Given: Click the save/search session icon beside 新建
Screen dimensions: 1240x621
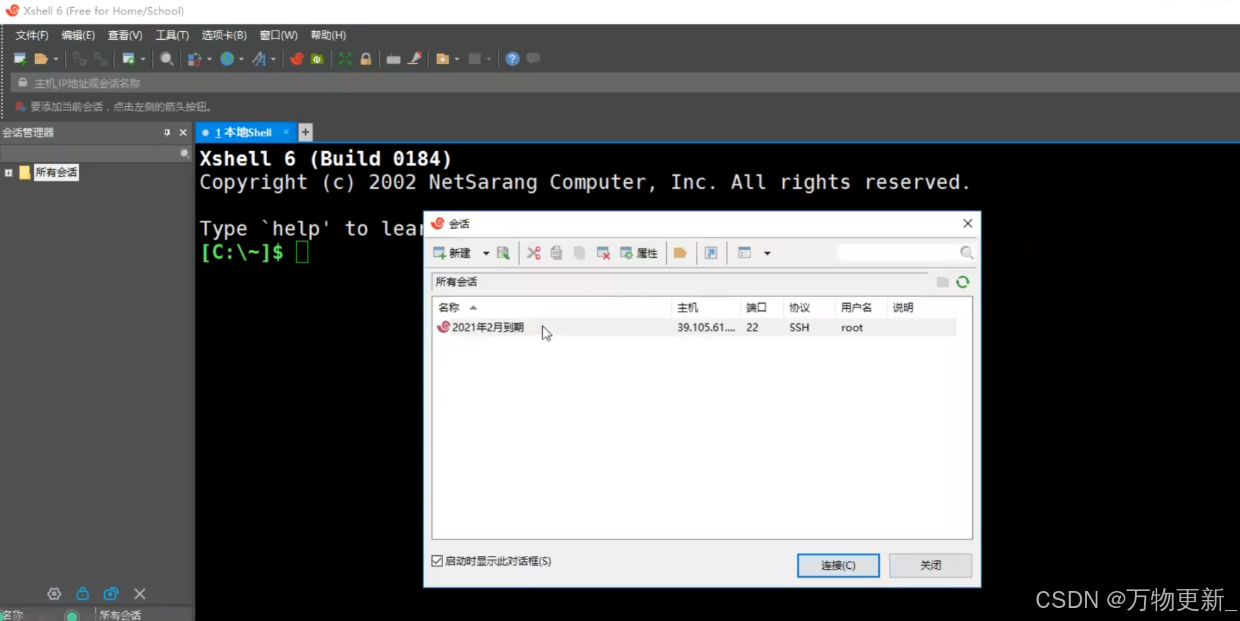Looking at the screenshot, I should point(503,253).
